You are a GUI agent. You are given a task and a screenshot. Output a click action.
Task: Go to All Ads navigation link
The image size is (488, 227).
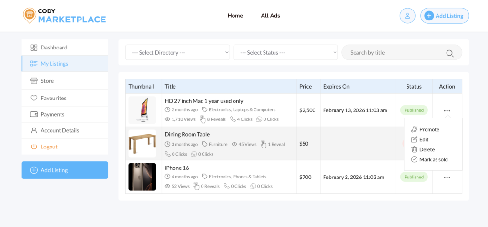270,16
